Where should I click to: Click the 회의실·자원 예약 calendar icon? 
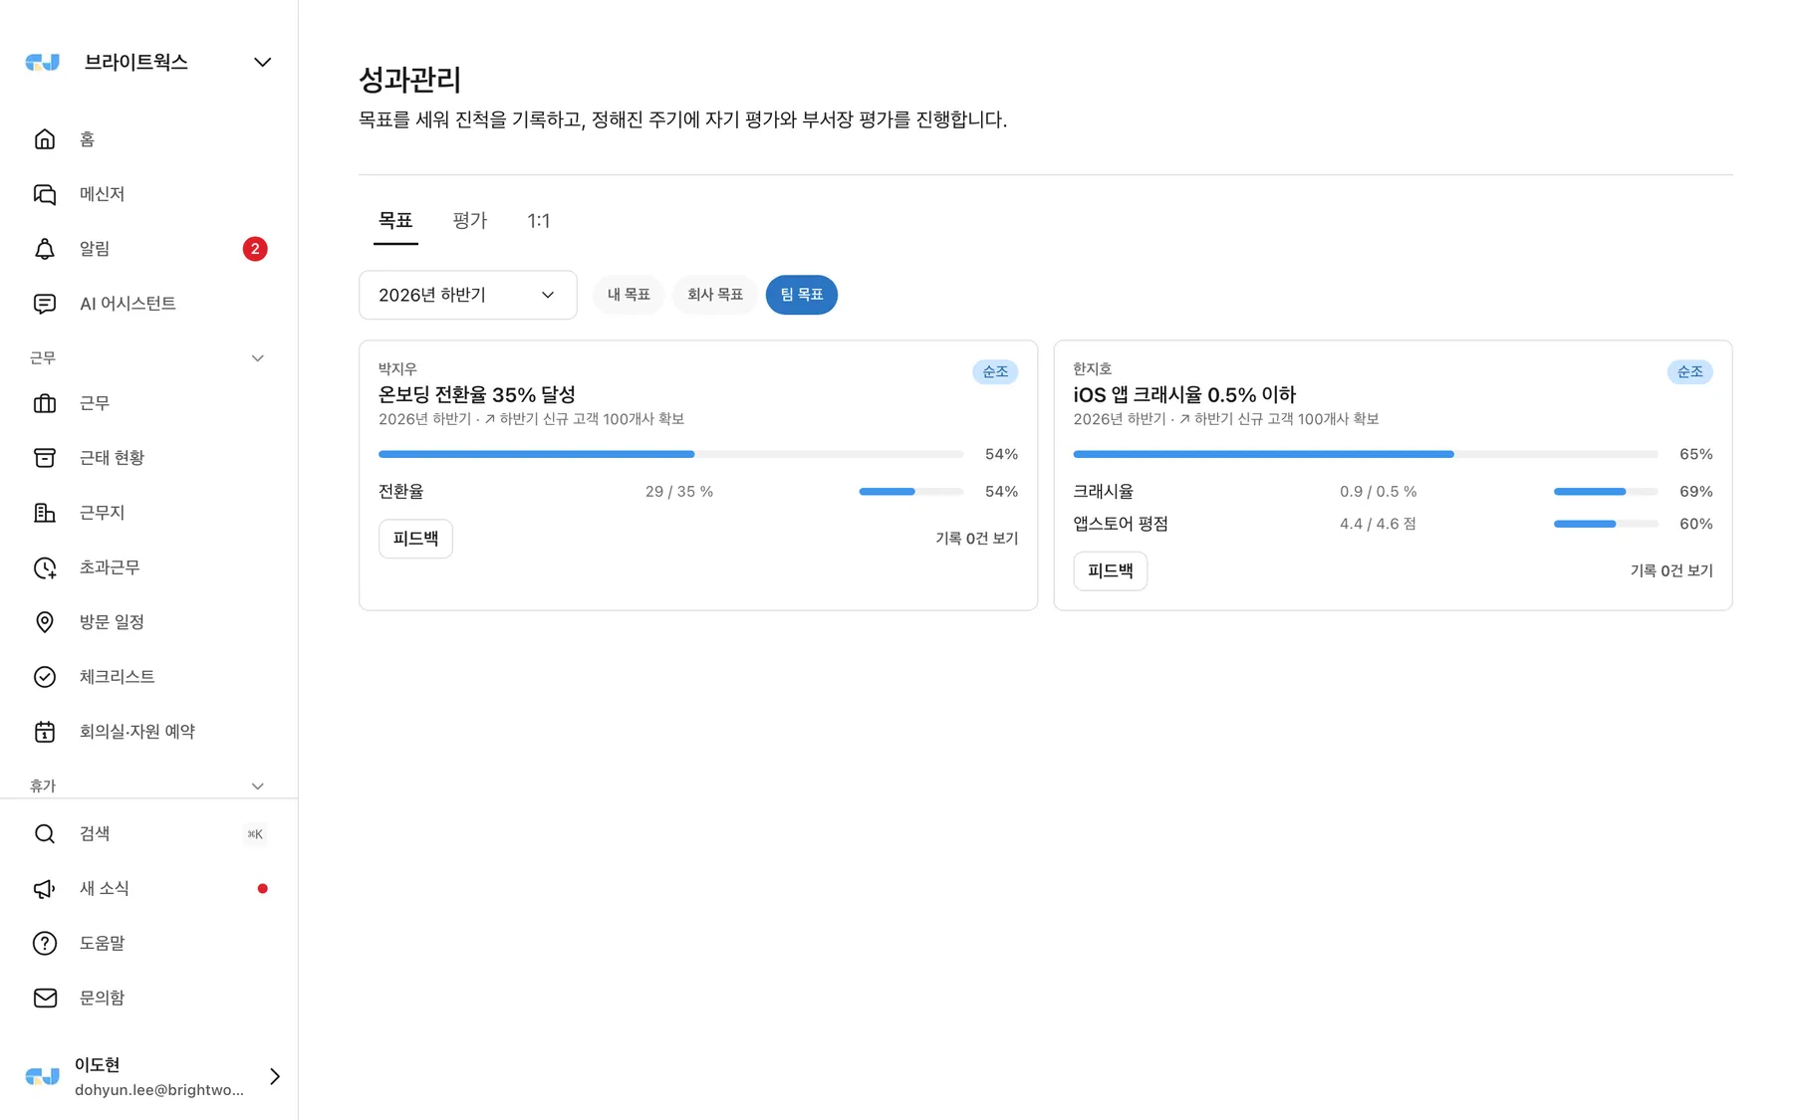click(45, 732)
